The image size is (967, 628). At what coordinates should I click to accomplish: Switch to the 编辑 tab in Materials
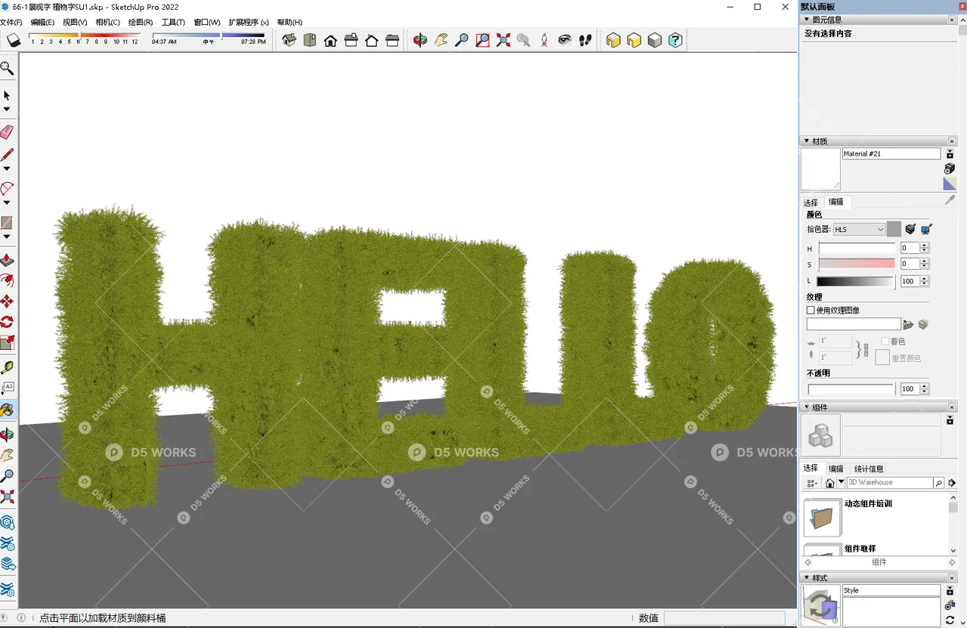tap(836, 202)
